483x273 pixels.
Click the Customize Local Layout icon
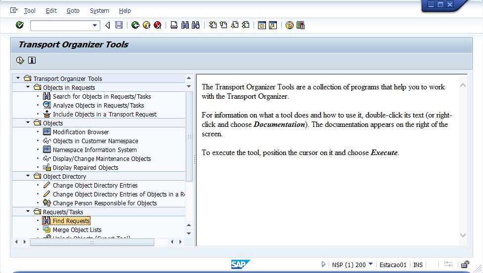(x=301, y=25)
